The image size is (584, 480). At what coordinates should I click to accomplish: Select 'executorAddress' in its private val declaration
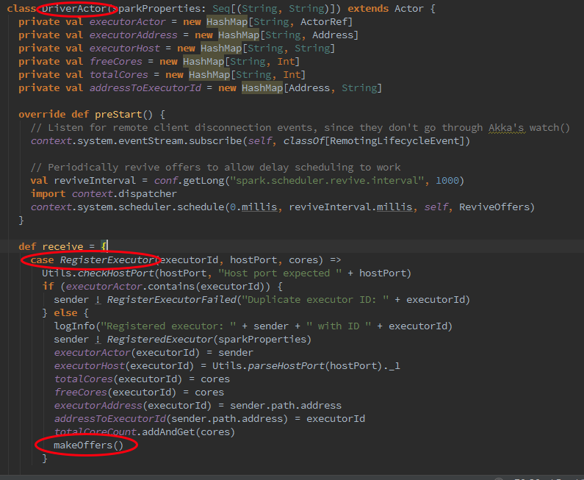[134, 35]
